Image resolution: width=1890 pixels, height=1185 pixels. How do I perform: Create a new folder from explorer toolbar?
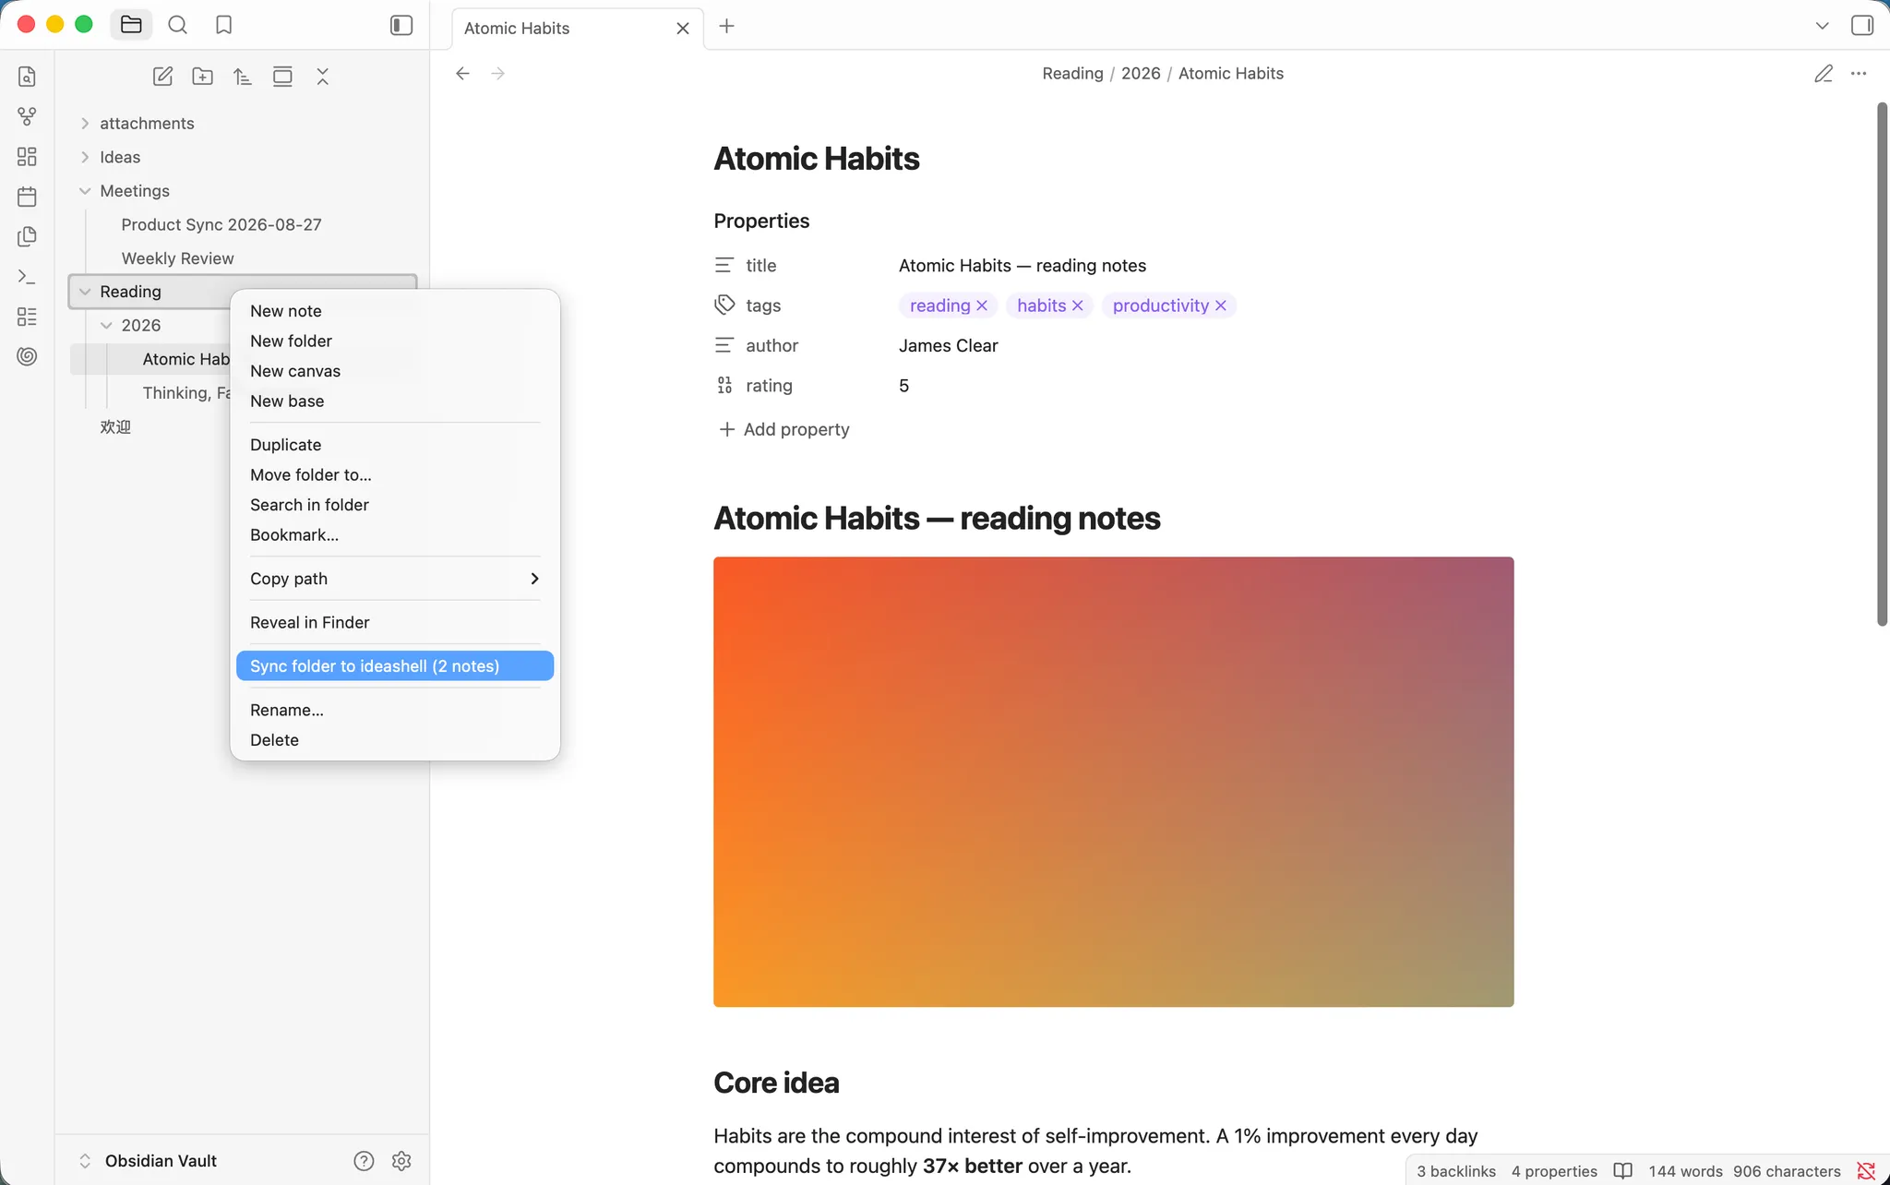[202, 77]
